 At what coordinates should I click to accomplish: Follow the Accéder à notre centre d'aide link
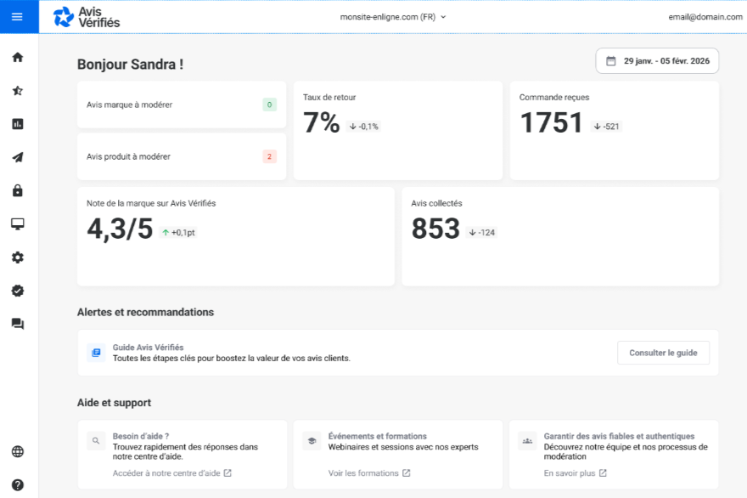point(172,473)
